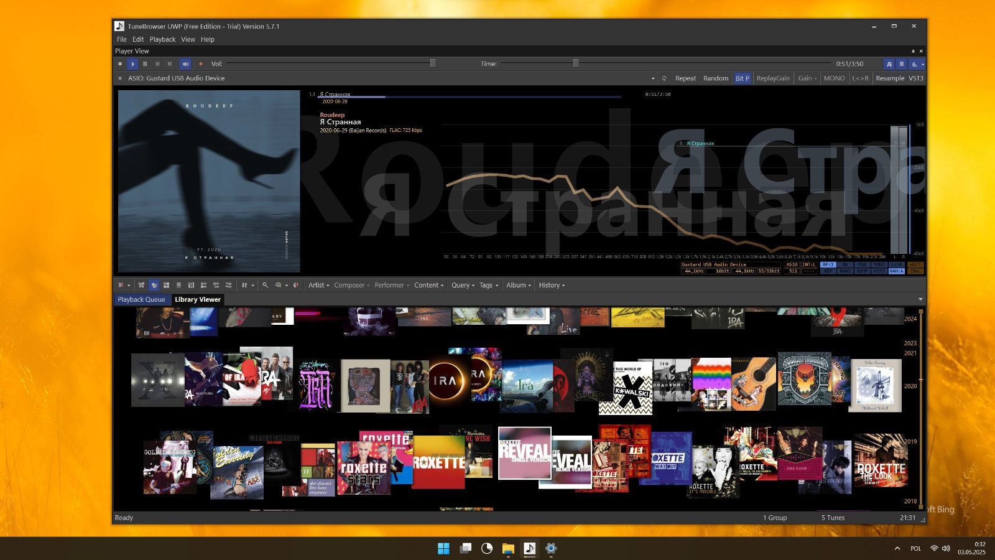Click the red locate-playing-tune icon
Image resolution: width=995 pixels, height=560 pixels.
pyautogui.click(x=296, y=285)
